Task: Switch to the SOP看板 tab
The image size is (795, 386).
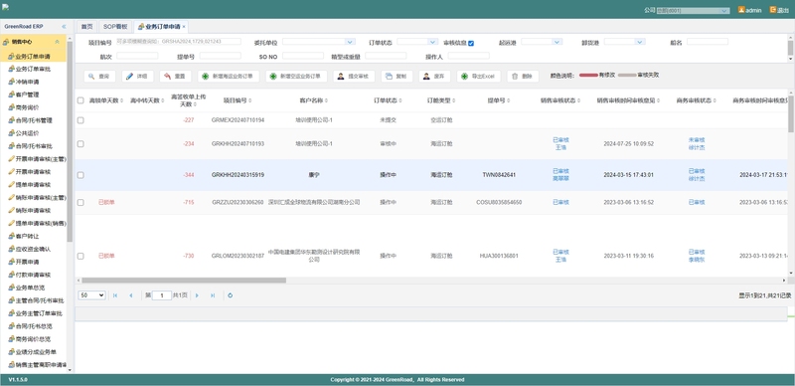Action: 115,27
